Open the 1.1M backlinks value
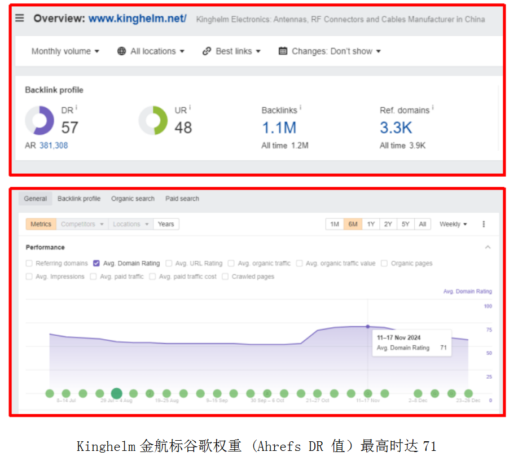This screenshot has height=465, width=518. tap(279, 128)
